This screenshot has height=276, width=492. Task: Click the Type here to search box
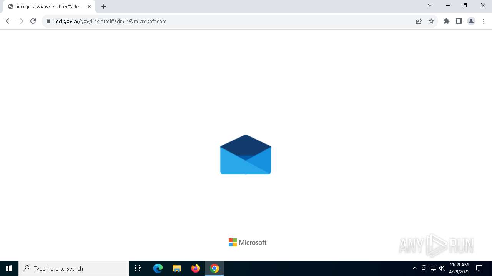[x=74, y=268]
